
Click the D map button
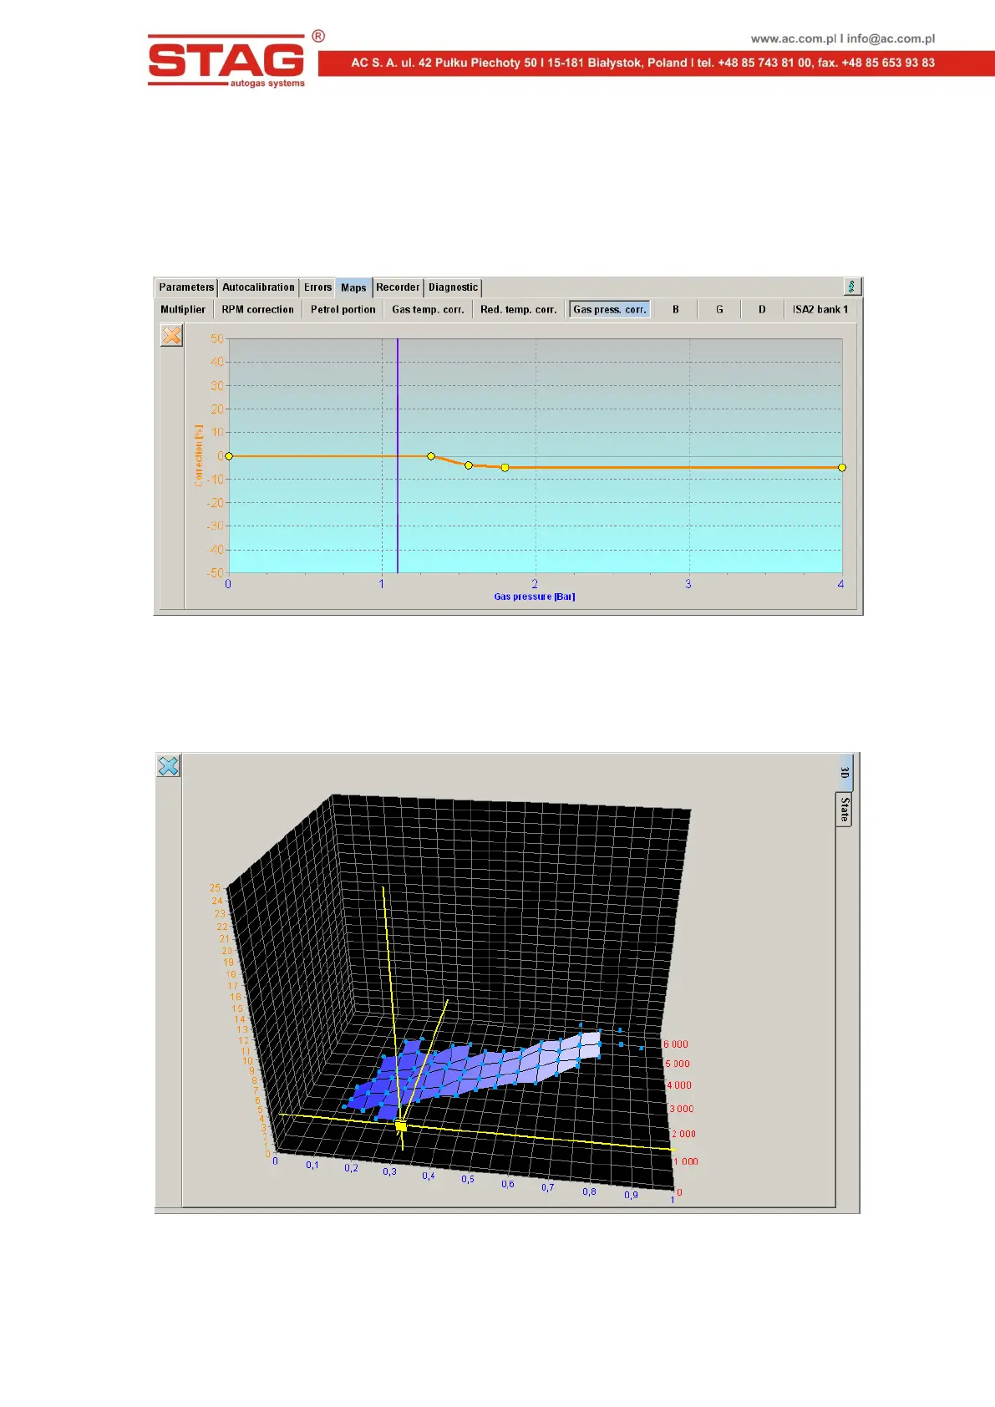click(762, 309)
